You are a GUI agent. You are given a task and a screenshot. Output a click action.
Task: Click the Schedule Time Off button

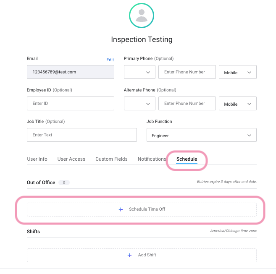point(142,209)
